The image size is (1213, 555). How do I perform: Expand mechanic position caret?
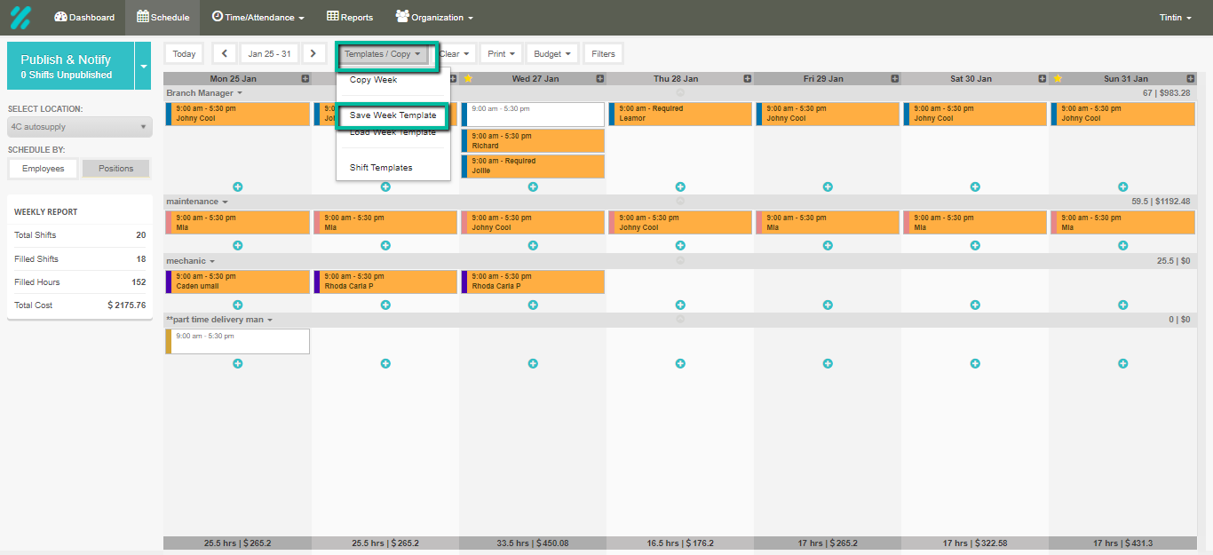point(212,261)
